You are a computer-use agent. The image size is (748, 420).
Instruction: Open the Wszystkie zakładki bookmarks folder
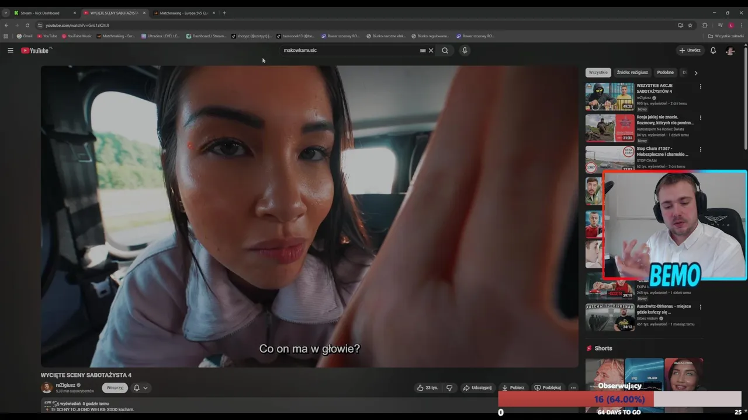(726, 36)
